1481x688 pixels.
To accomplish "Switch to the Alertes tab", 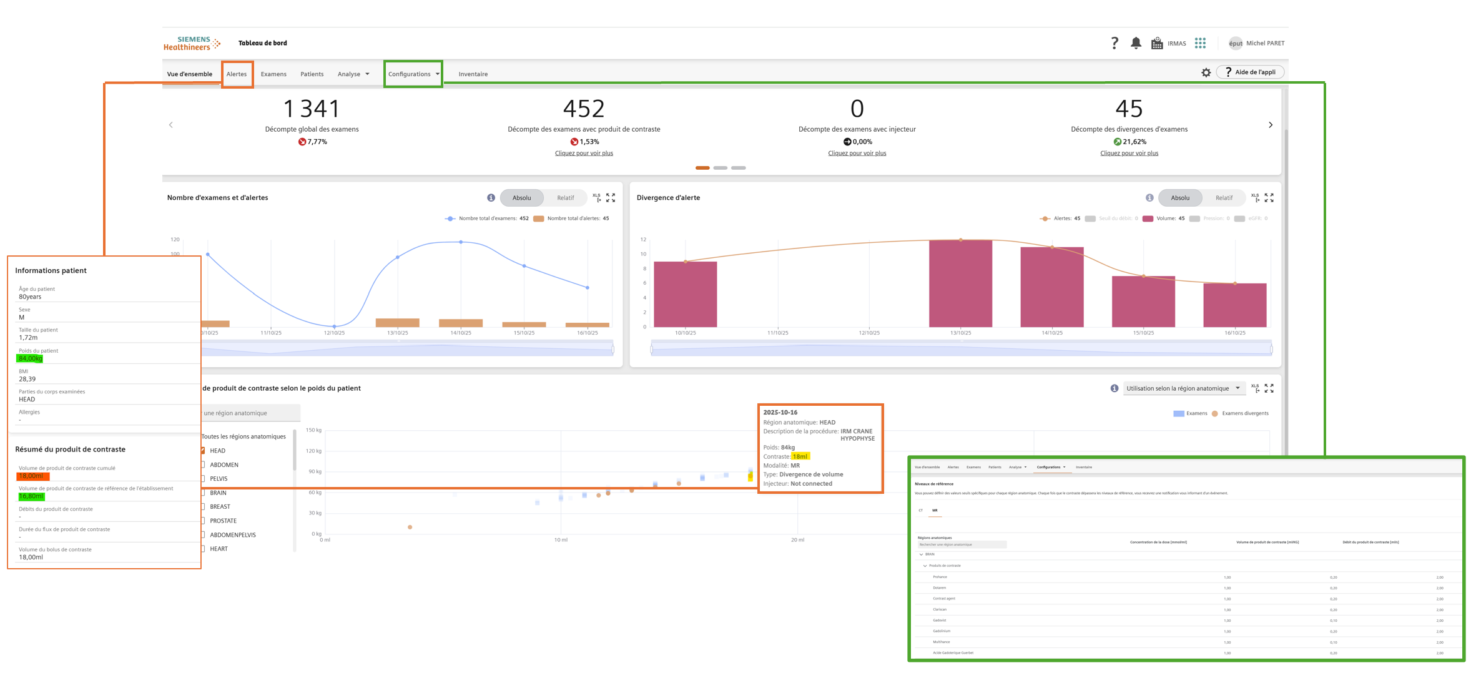I will pyautogui.click(x=237, y=74).
